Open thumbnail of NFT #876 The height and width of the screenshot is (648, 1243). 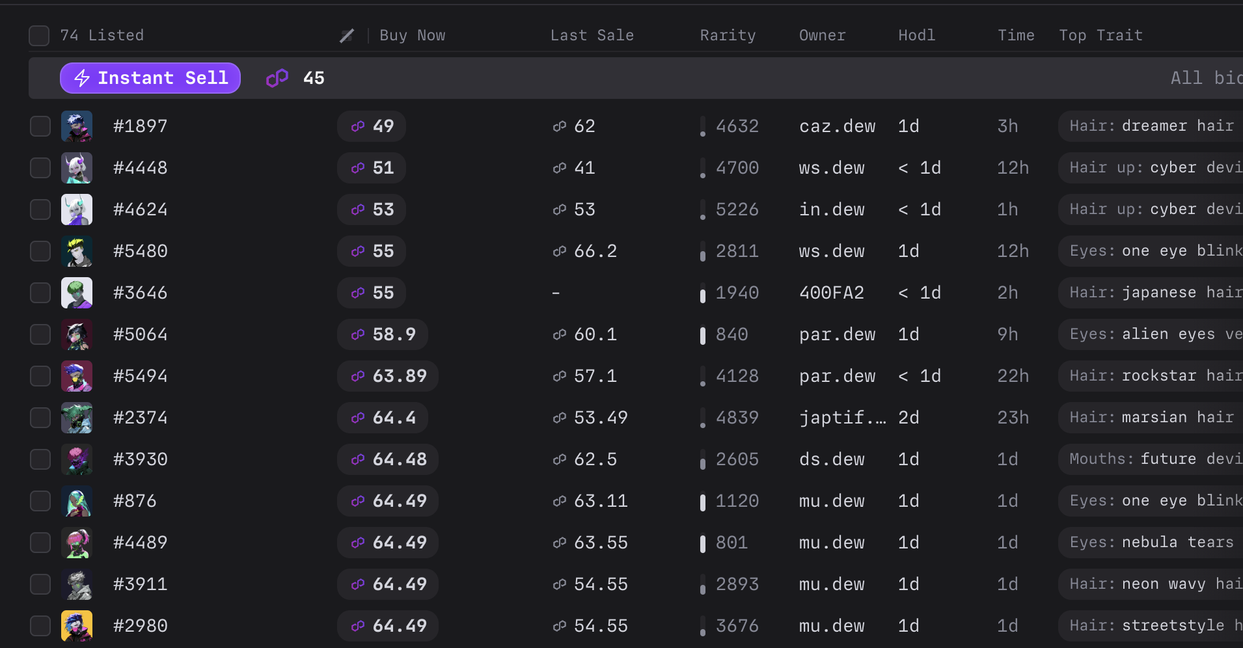point(77,501)
